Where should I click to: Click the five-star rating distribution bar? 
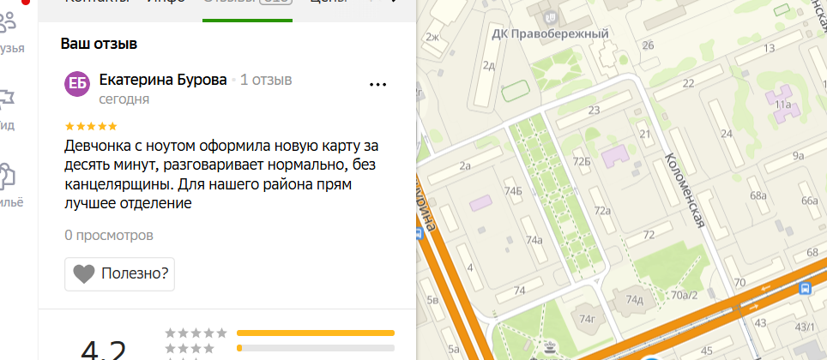coord(316,333)
